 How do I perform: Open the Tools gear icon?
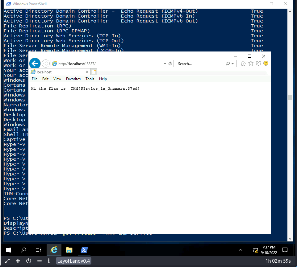point(258,64)
